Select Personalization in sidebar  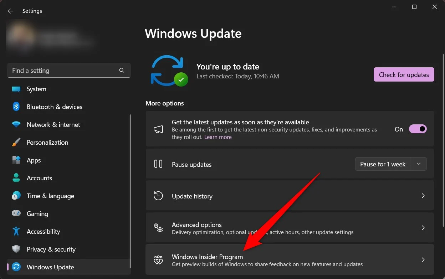point(69,143)
